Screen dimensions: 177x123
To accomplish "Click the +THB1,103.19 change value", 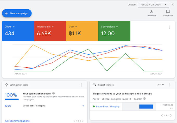I will pyautogui.click(x=167, y=105).
